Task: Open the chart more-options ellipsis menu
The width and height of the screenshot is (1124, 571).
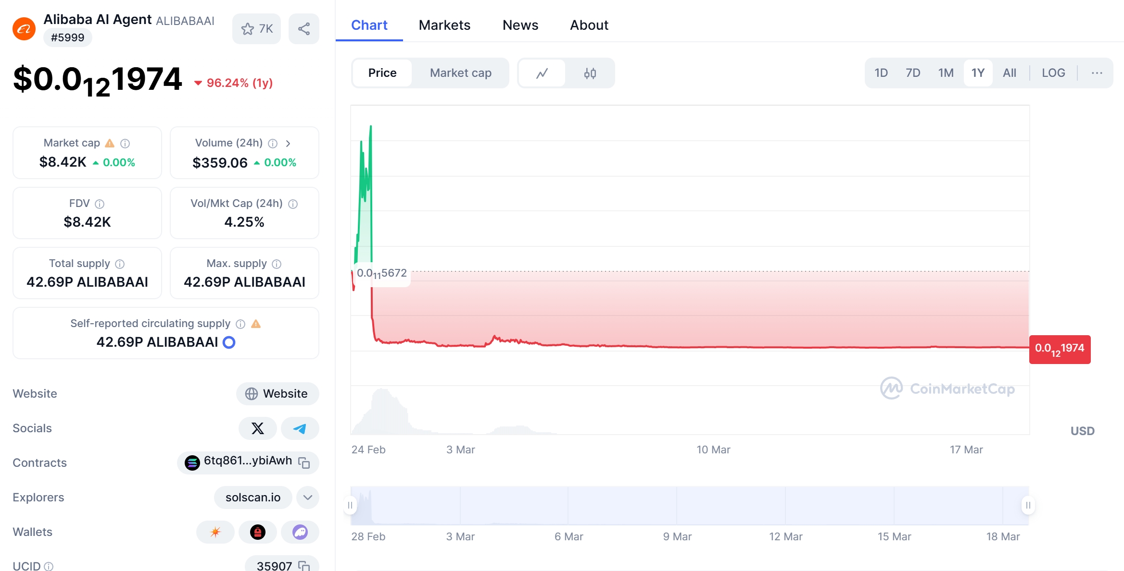Action: pyautogui.click(x=1097, y=73)
